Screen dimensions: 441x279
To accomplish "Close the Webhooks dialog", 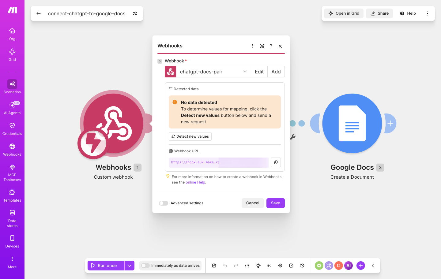I will [280, 46].
